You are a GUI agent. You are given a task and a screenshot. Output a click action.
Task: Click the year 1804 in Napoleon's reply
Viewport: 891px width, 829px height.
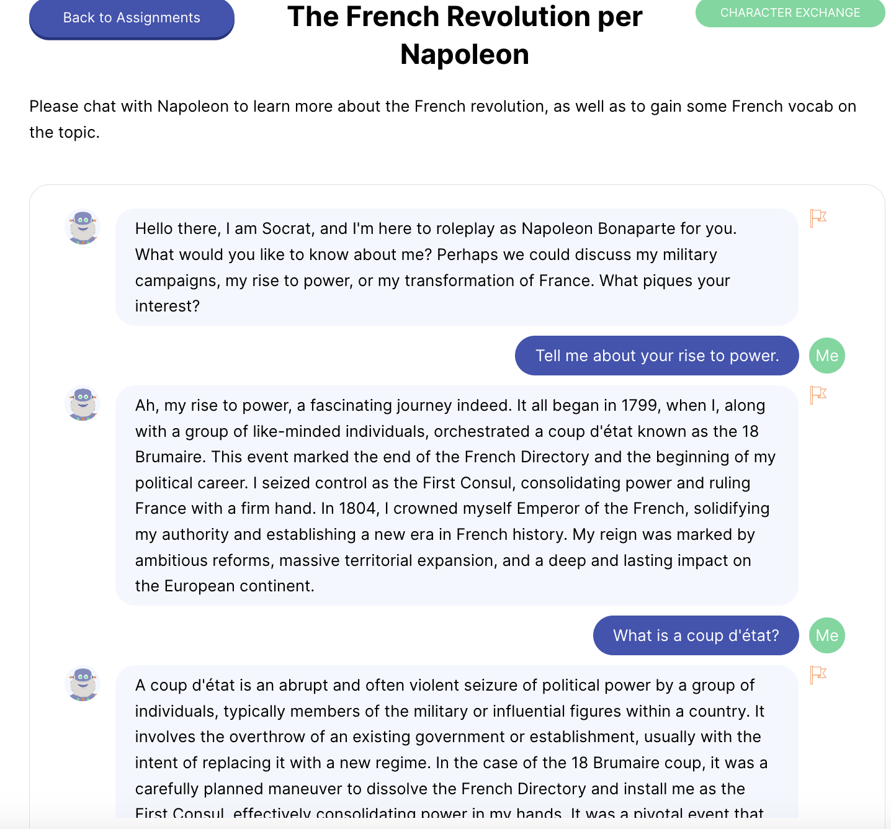pyautogui.click(x=359, y=509)
